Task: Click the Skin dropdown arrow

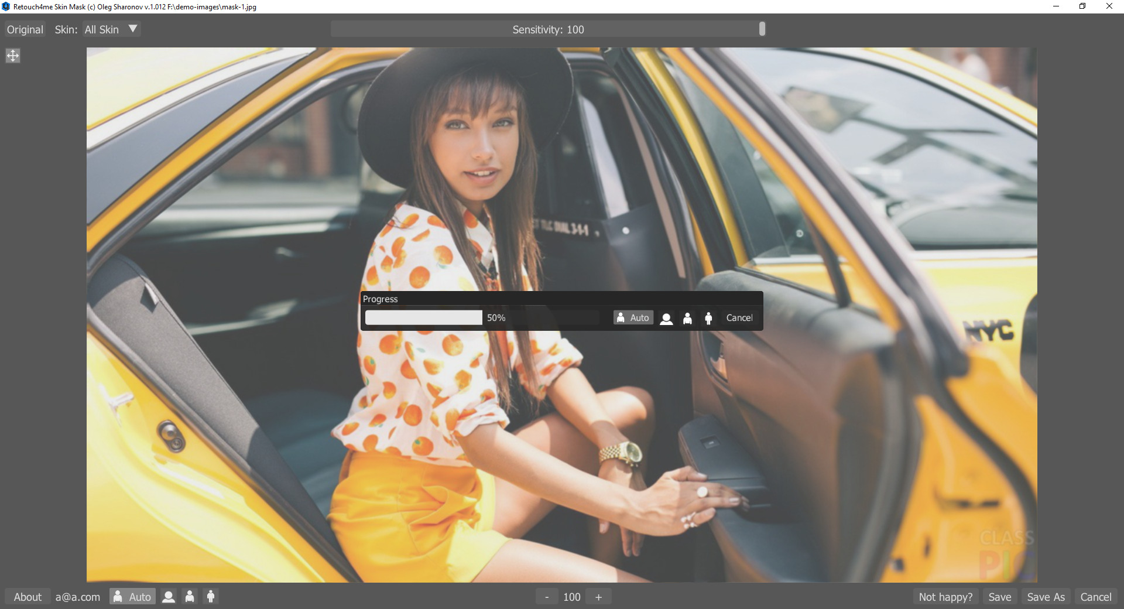Action: tap(133, 29)
